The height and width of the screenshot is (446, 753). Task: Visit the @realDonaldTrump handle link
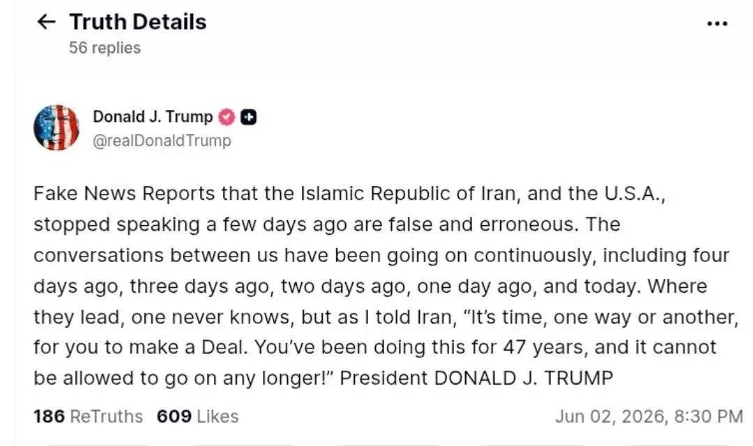point(162,141)
